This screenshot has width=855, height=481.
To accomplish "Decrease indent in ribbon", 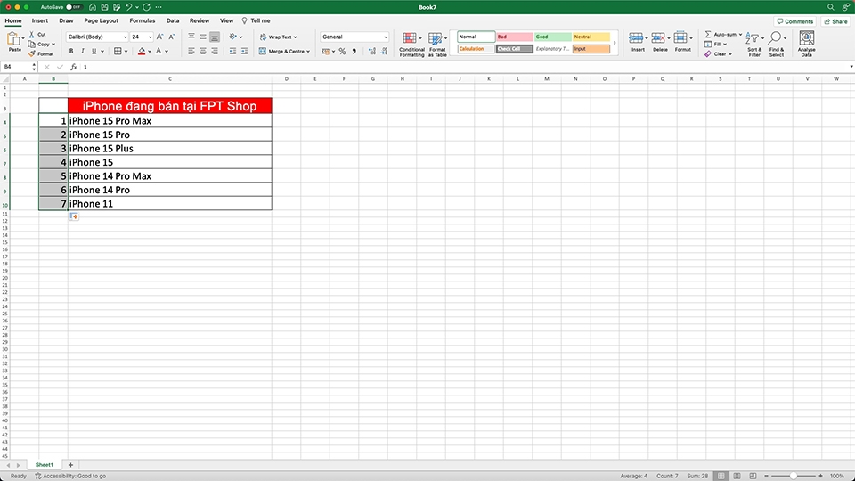I will [232, 52].
